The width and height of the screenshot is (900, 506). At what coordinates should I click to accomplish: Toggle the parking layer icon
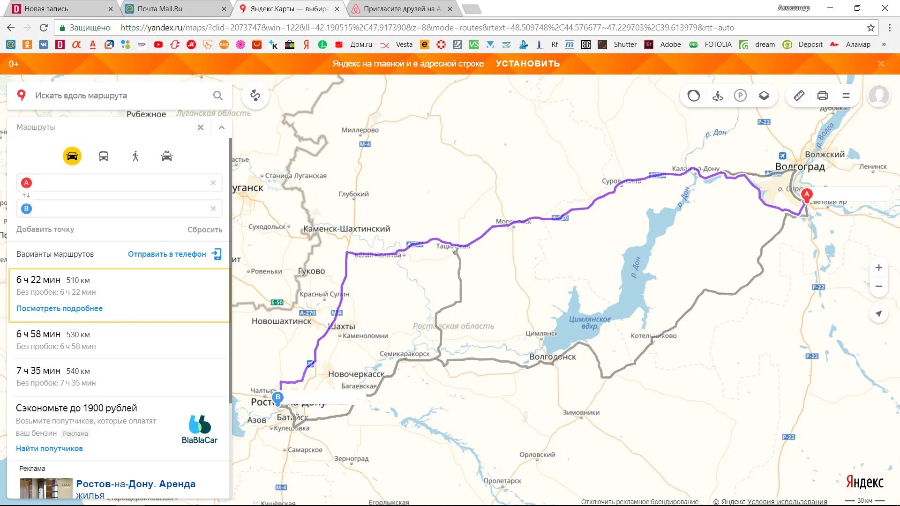pos(740,96)
